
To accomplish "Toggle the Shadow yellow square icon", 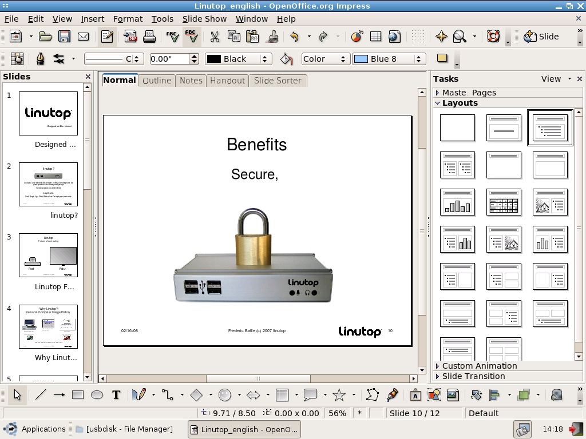I will (x=442, y=58).
